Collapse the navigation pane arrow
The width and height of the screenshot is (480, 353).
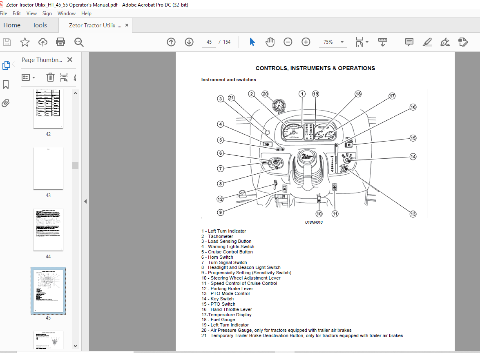[x=85, y=201]
